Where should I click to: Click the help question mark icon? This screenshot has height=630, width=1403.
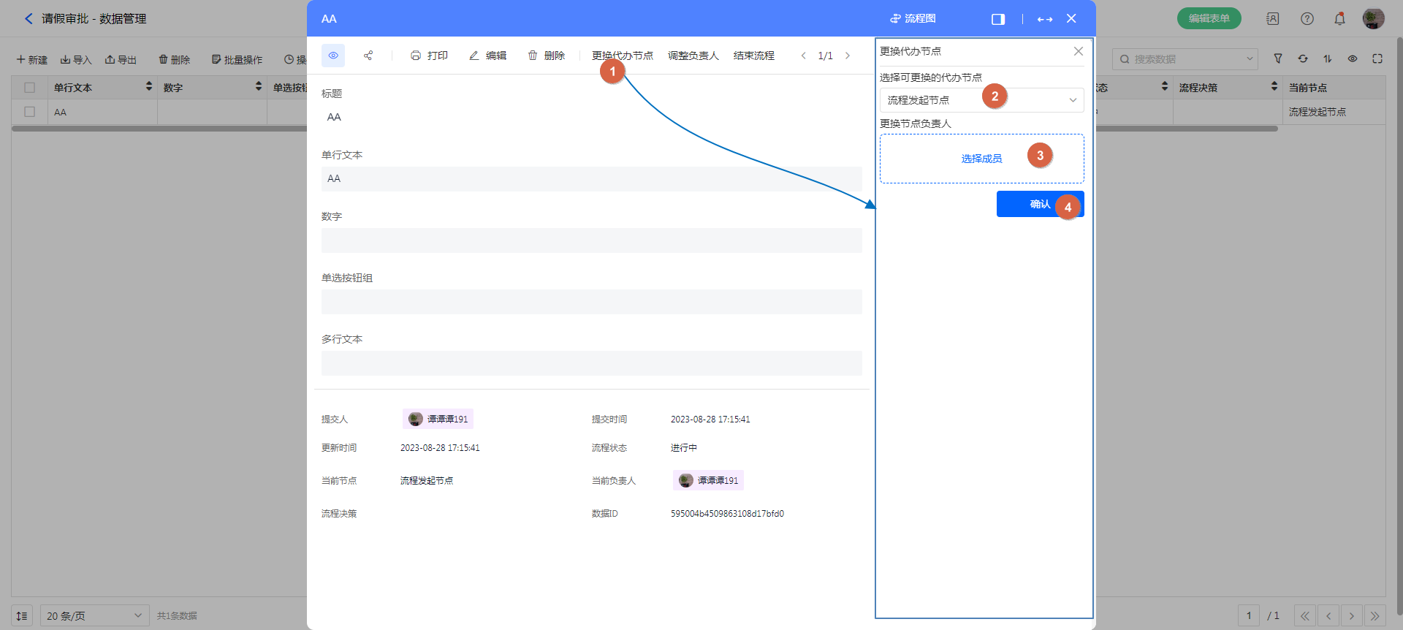(1307, 18)
